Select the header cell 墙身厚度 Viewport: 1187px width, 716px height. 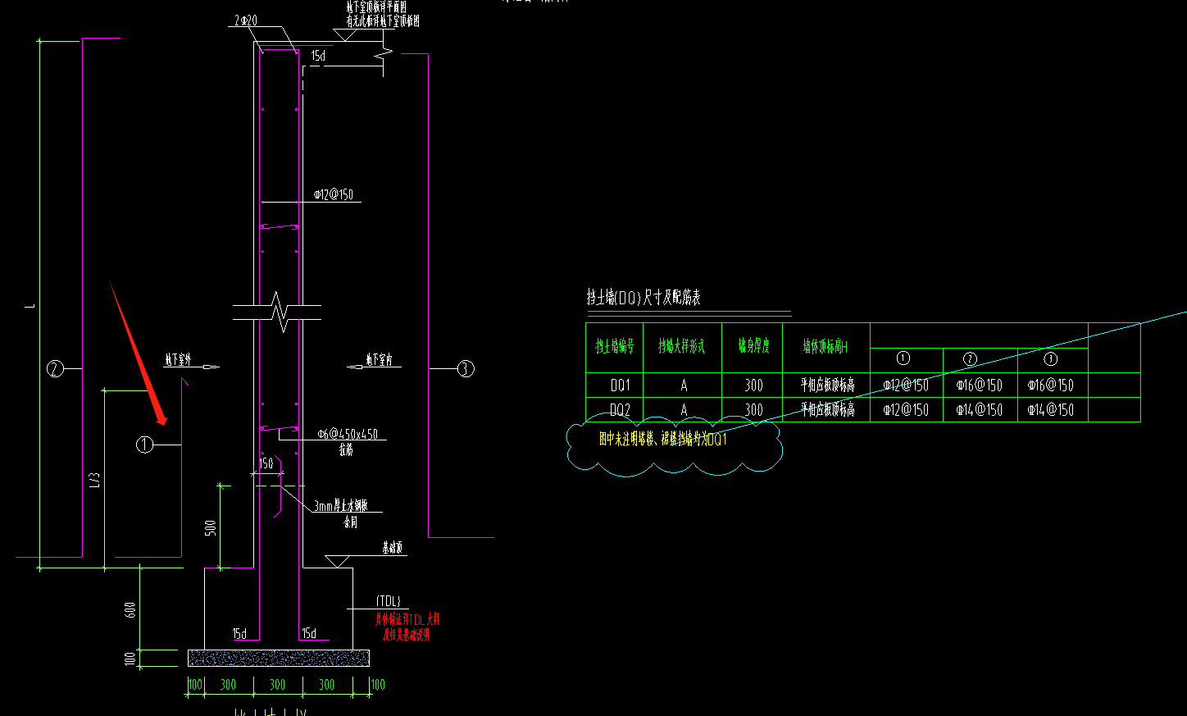pos(753,347)
